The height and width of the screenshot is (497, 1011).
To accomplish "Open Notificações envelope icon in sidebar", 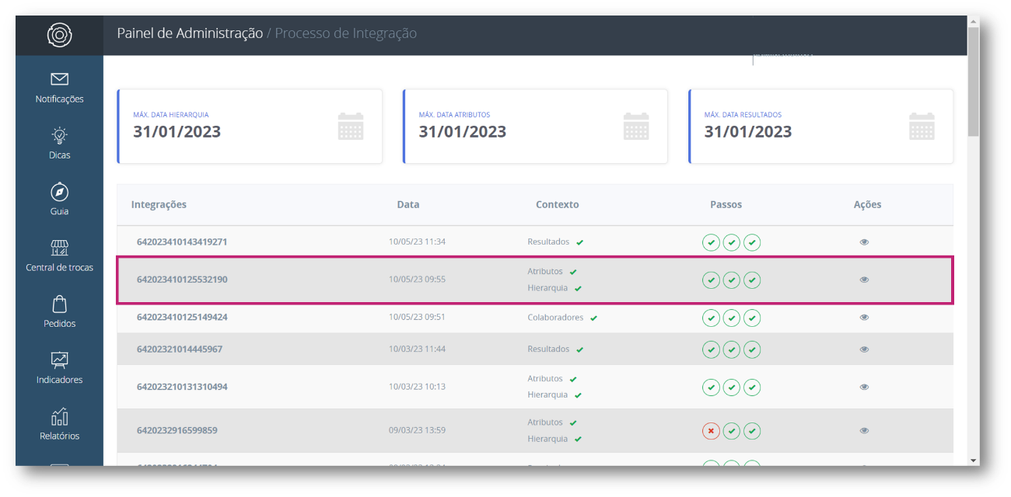I will pos(59,79).
